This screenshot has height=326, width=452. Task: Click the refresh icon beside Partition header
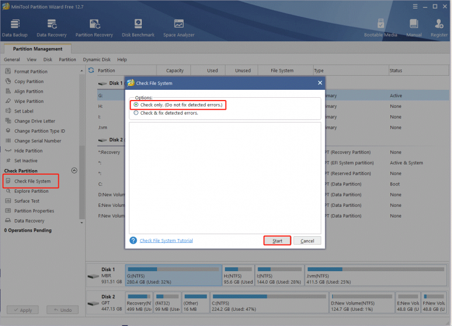pos(91,70)
